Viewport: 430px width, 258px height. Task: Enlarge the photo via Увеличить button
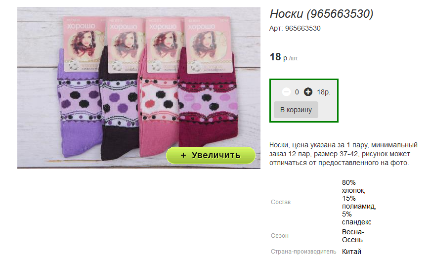click(211, 155)
